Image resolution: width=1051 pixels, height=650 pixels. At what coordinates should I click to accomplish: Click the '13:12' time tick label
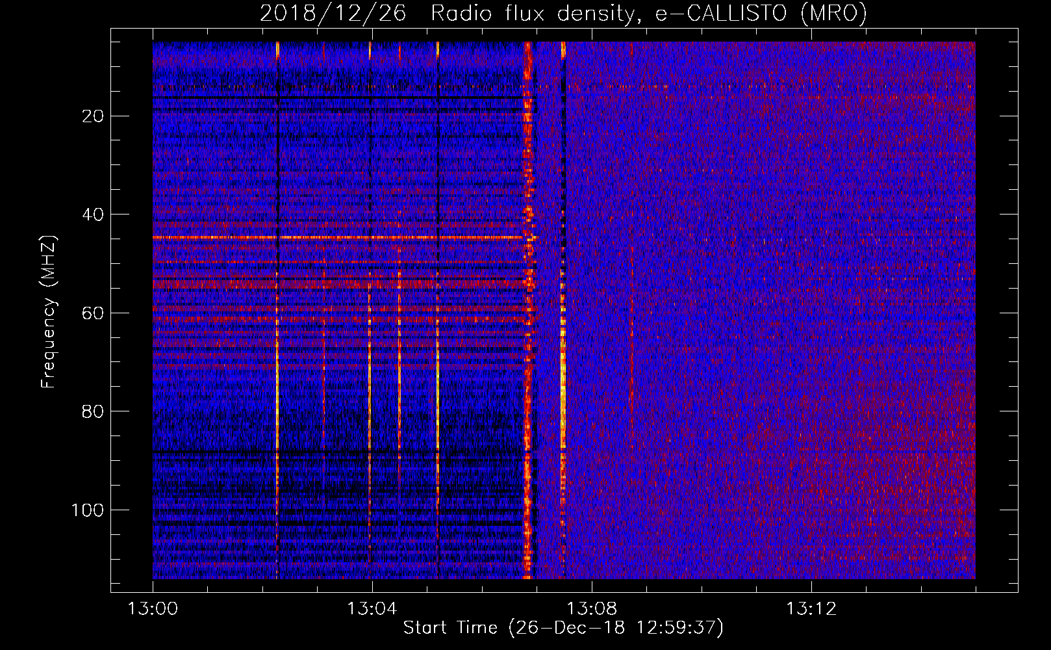[x=811, y=609]
